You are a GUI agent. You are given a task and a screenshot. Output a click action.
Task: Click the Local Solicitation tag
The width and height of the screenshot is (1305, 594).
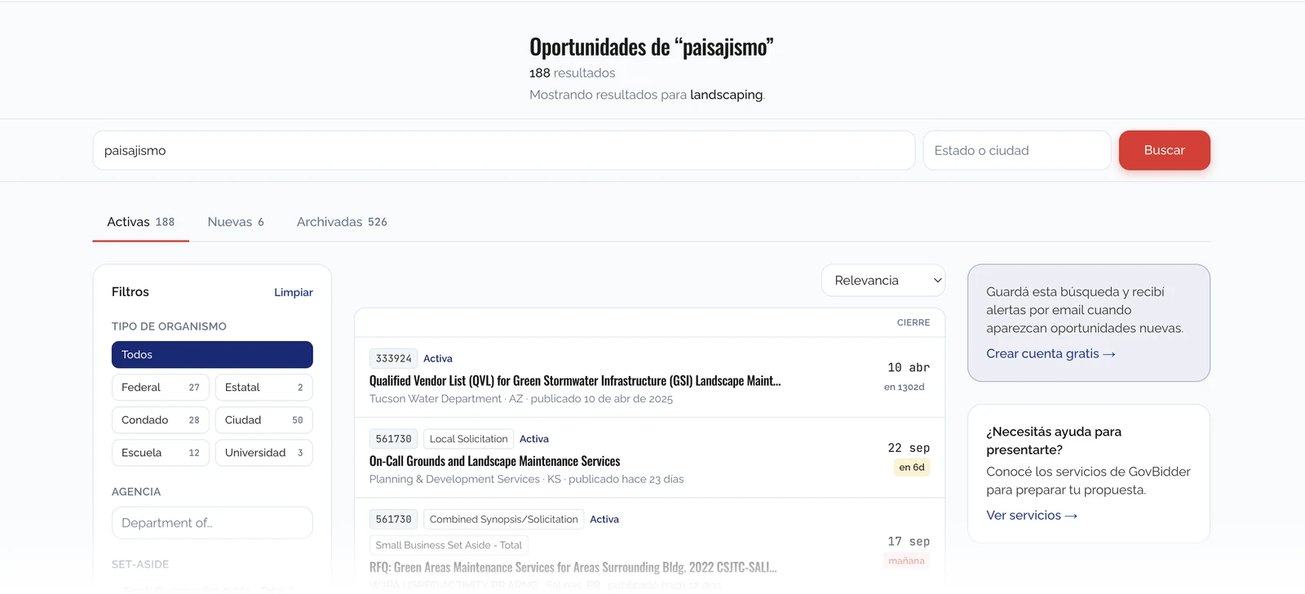(468, 439)
